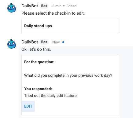This screenshot has height=118, width=133.
Task: Click the 3 min timestamp
Action: point(57,6)
